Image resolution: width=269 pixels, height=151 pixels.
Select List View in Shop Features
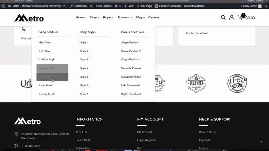pyautogui.click(x=45, y=51)
